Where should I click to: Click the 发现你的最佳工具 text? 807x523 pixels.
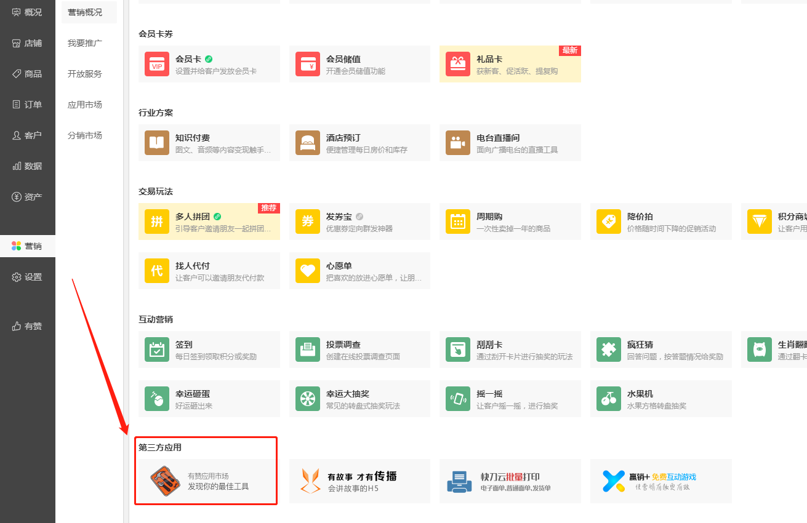(x=219, y=486)
